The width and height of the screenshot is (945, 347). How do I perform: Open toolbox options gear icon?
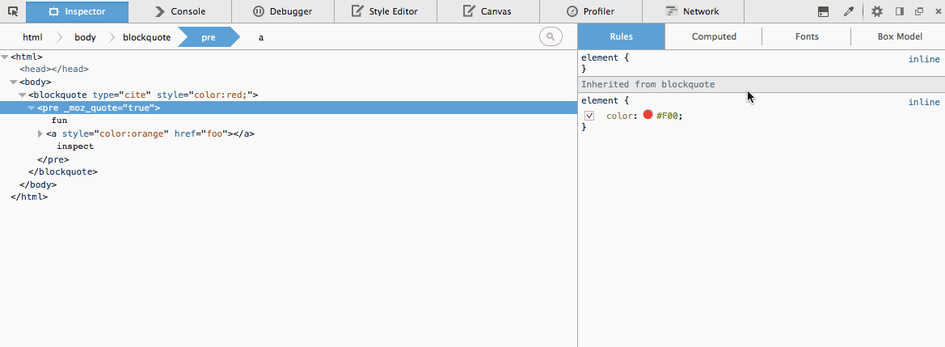[x=877, y=11]
